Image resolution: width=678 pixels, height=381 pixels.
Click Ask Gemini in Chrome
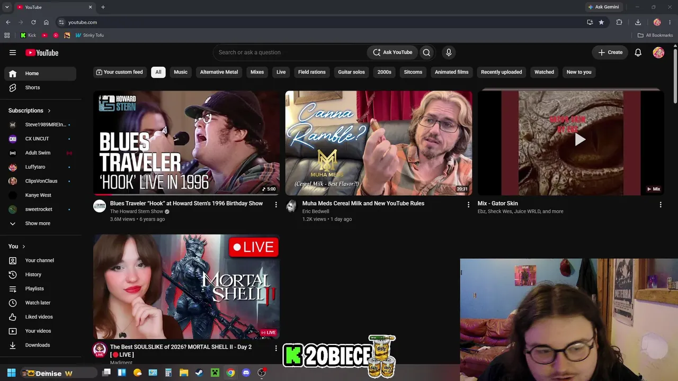pos(603,7)
